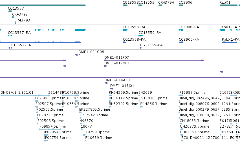The width and height of the screenshot is (240, 142).
Task: Select protein CG13559-PA
Action: pos(141,48)
